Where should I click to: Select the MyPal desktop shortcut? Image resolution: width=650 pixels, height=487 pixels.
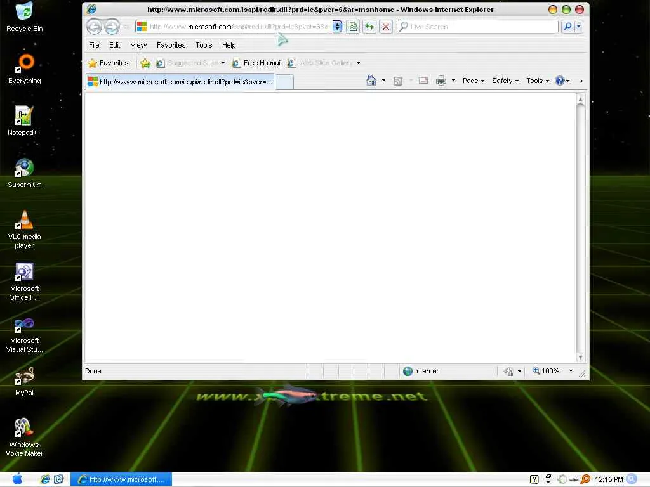point(24,381)
